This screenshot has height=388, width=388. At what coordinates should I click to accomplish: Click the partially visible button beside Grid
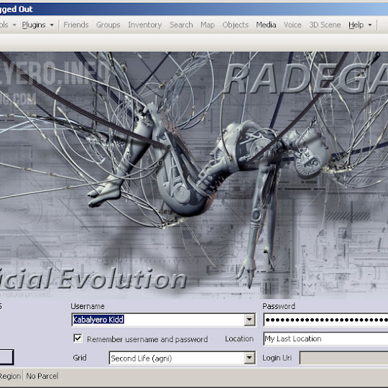pyautogui.click(x=6, y=357)
